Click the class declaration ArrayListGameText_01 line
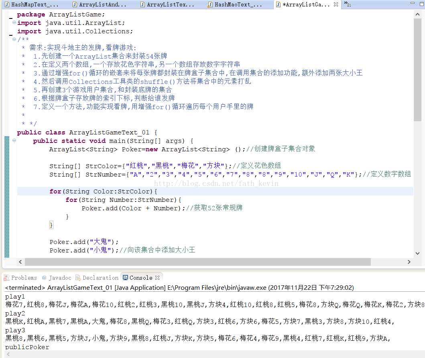This screenshot has height=358, width=425. [87, 132]
